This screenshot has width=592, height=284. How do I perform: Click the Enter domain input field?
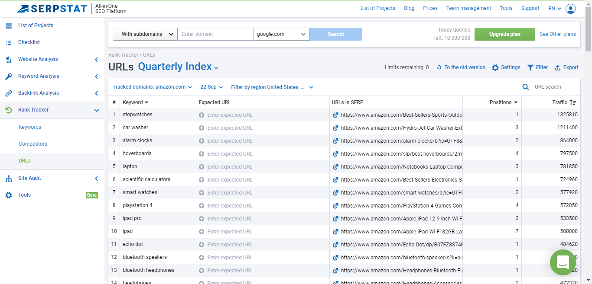point(215,34)
